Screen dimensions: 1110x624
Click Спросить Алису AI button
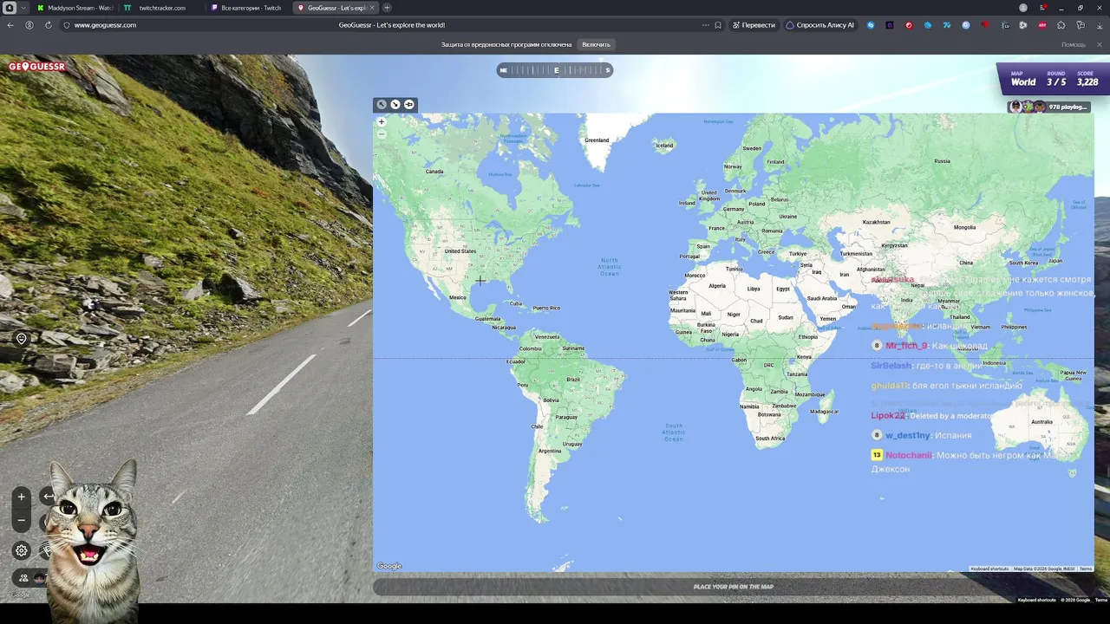click(x=819, y=25)
